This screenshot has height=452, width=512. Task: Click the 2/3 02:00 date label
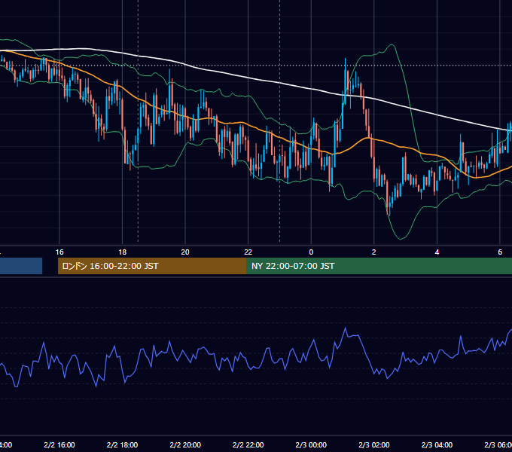pyautogui.click(x=374, y=444)
